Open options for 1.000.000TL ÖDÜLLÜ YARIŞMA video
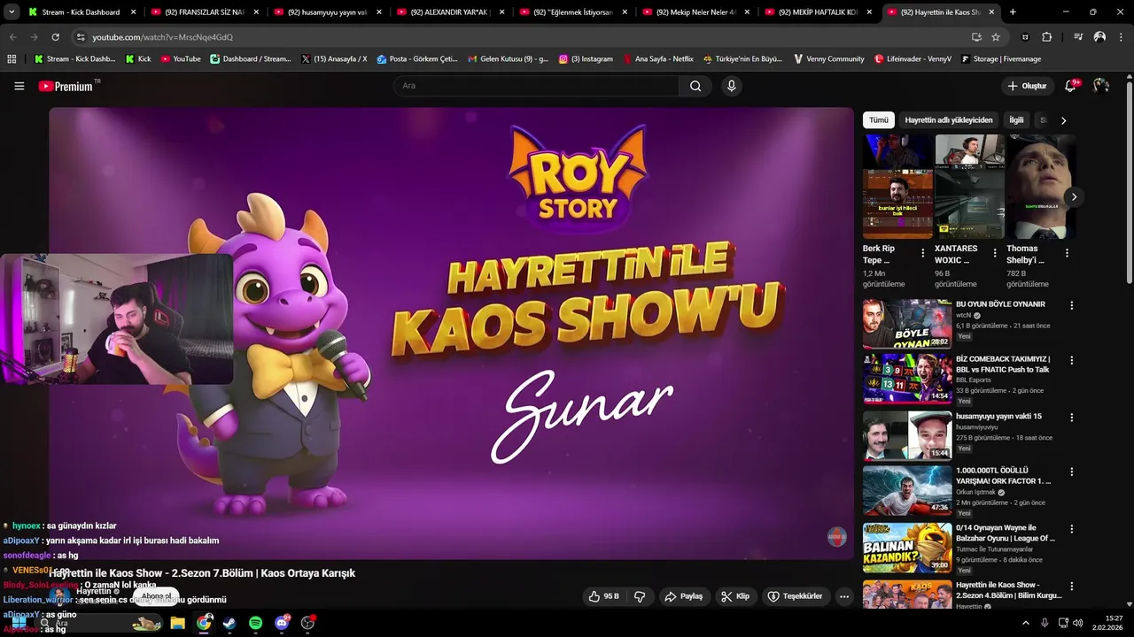 [1072, 473]
